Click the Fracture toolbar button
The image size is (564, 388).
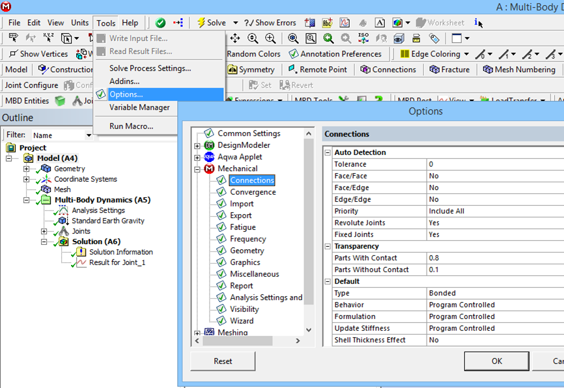[449, 70]
